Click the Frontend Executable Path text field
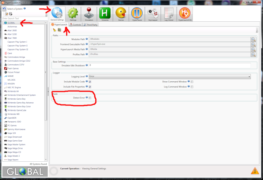The image size is (263, 180). tap(170, 44)
